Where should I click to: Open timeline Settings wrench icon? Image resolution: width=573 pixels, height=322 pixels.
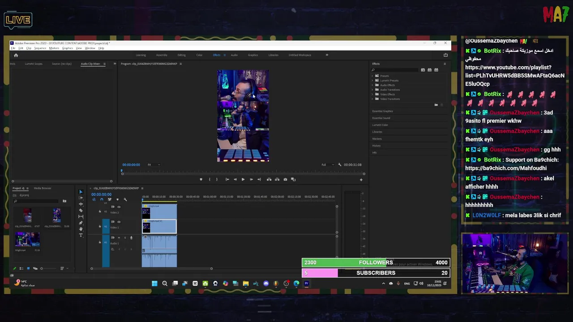(x=125, y=199)
